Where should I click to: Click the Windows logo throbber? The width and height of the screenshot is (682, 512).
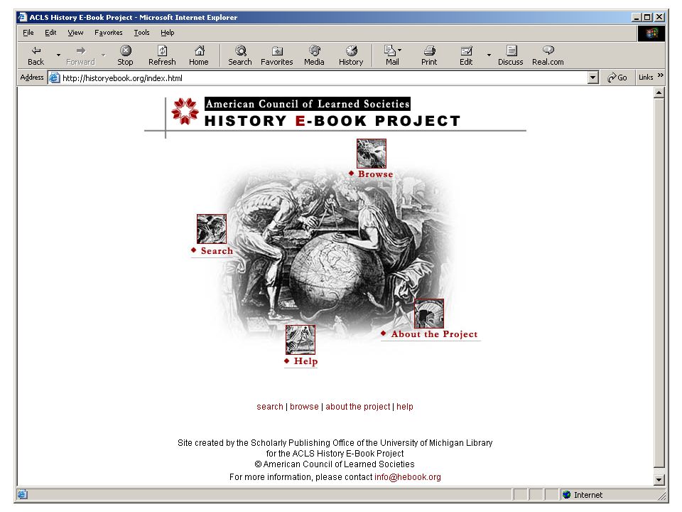651,33
